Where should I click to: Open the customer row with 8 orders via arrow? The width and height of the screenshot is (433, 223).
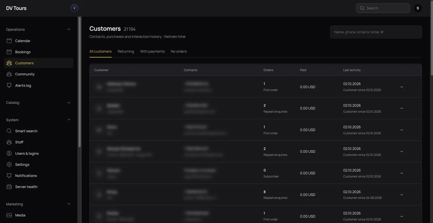point(401,195)
